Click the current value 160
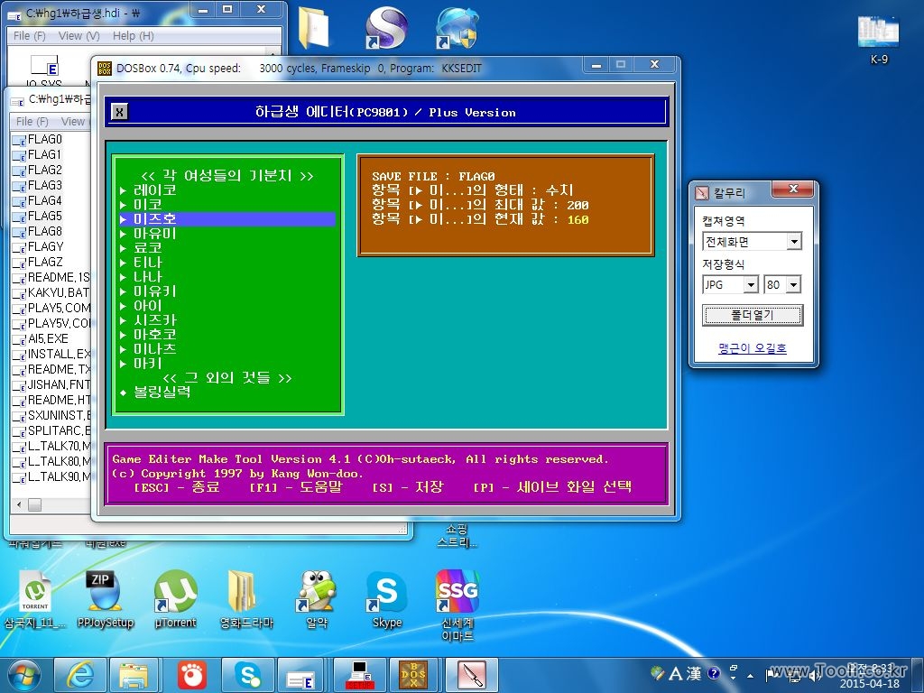The height and width of the screenshot is (693, 924). click(x=577, y=219)
